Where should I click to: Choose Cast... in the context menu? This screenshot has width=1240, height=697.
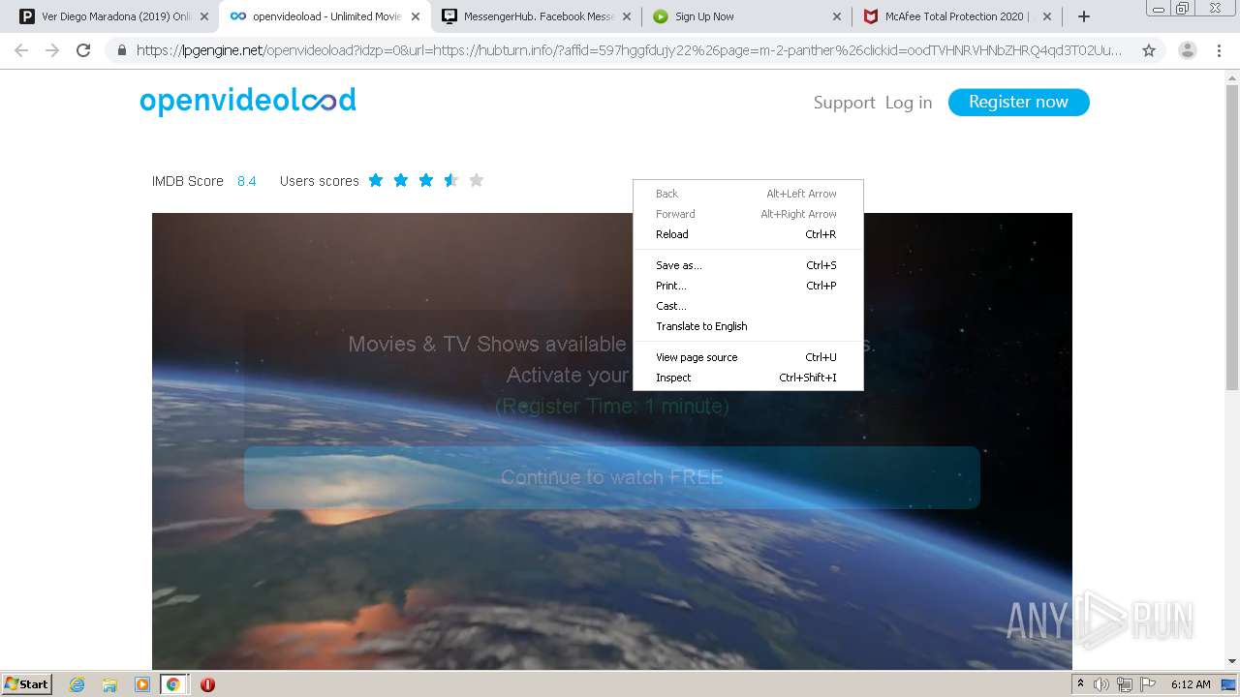click(x=748, y=306)
